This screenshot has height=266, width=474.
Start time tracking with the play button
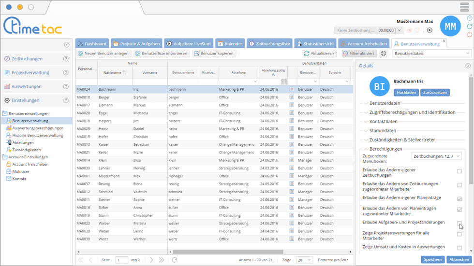point(430,30)
